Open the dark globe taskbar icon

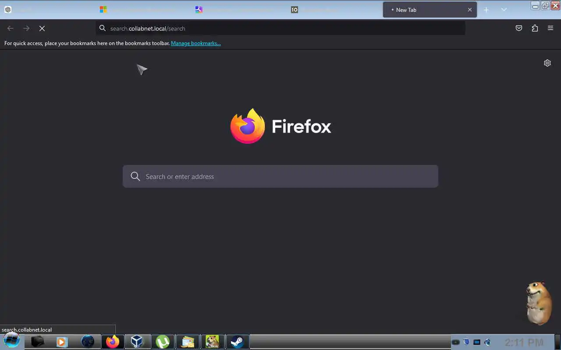(88, 341)
